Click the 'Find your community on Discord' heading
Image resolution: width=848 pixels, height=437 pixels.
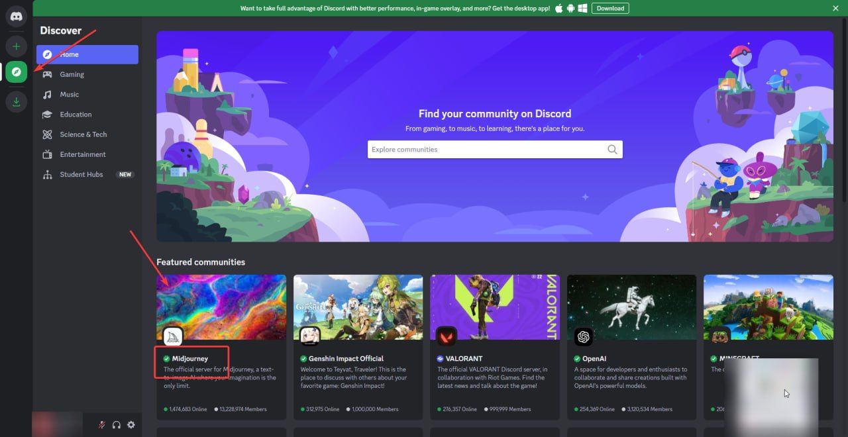pyautogui.click(x=495, y=114)
